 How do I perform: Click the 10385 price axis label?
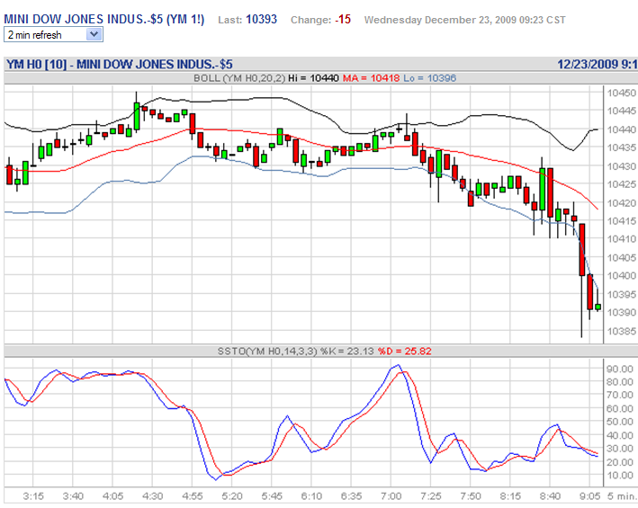click(621, 331)
